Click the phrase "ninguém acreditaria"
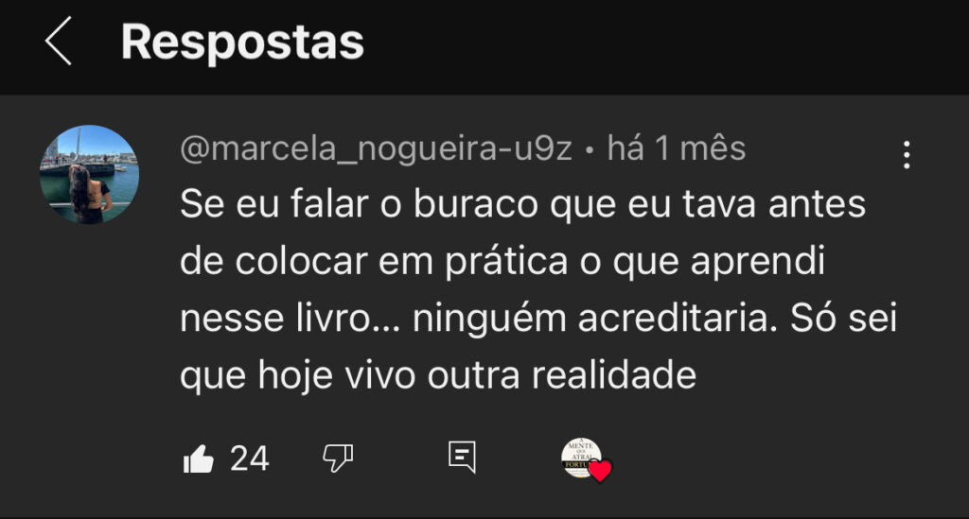 point(594,319)
